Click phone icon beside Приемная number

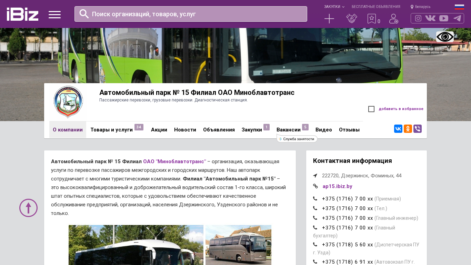click(315, 199)
